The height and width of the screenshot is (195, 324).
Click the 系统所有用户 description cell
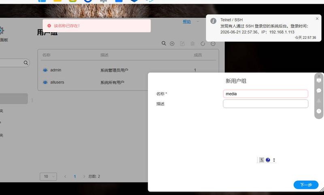point(112,82)
